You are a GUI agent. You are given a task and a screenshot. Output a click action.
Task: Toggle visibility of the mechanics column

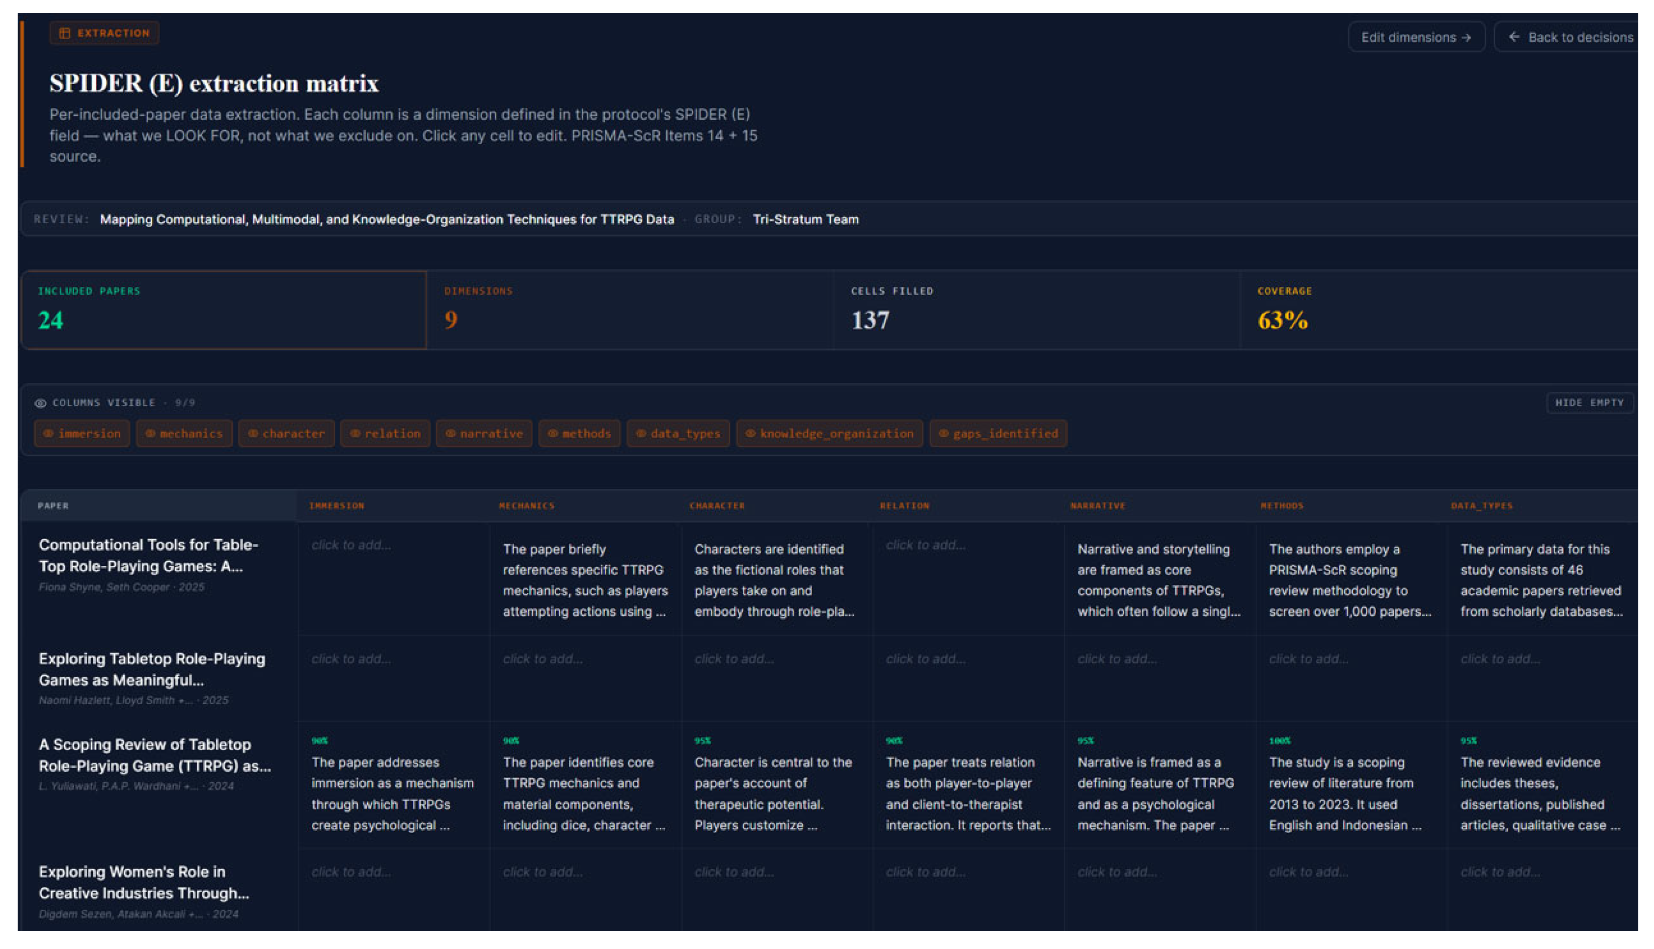coord(185,433)
